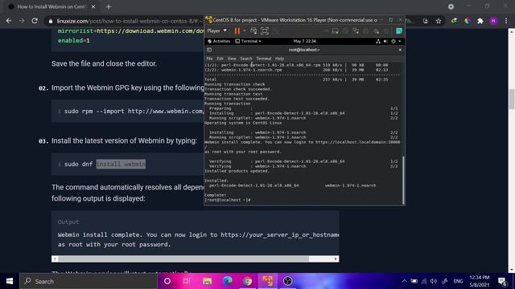Switch to VMware Player in the taskbar
This screenshot has width=515, height=289.
[268, 281]
